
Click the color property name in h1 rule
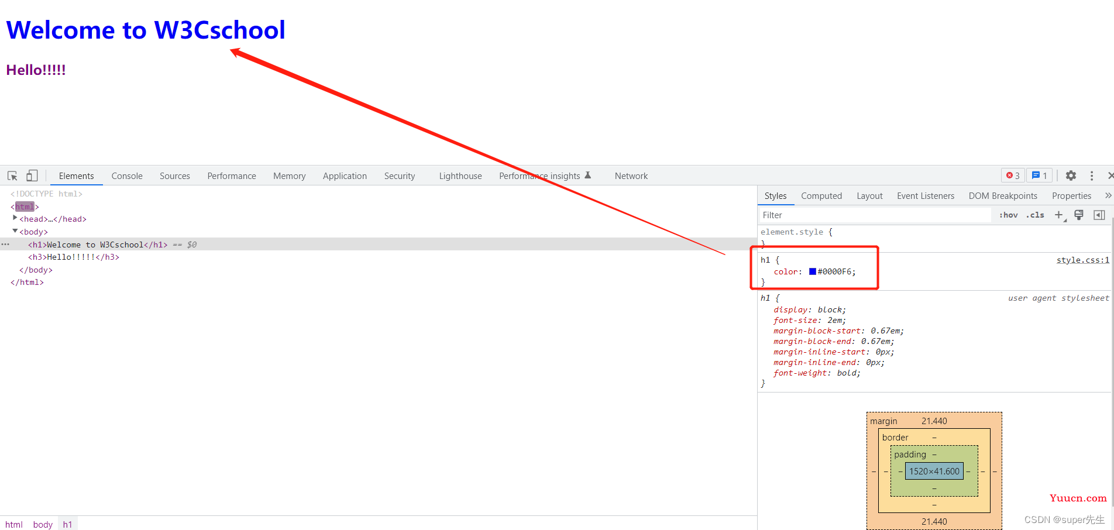pos(786,271)
